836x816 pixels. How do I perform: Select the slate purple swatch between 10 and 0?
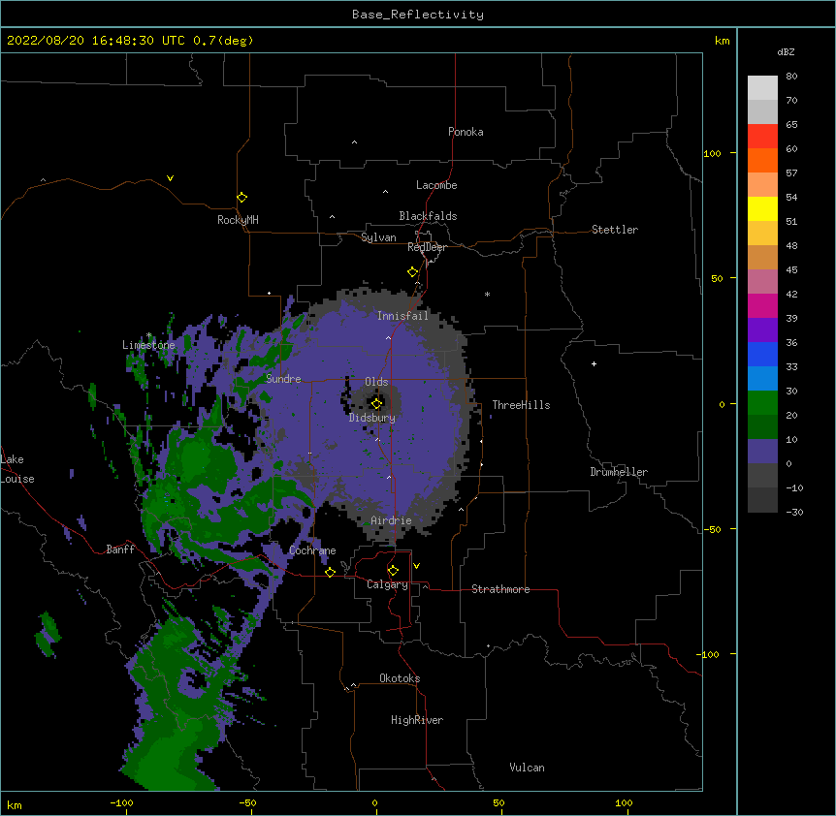click(x=762, y=452)
